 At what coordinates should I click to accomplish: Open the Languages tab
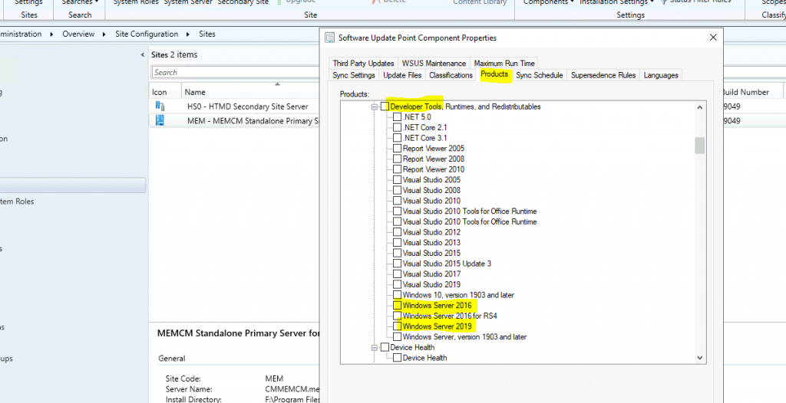(661, 75)
